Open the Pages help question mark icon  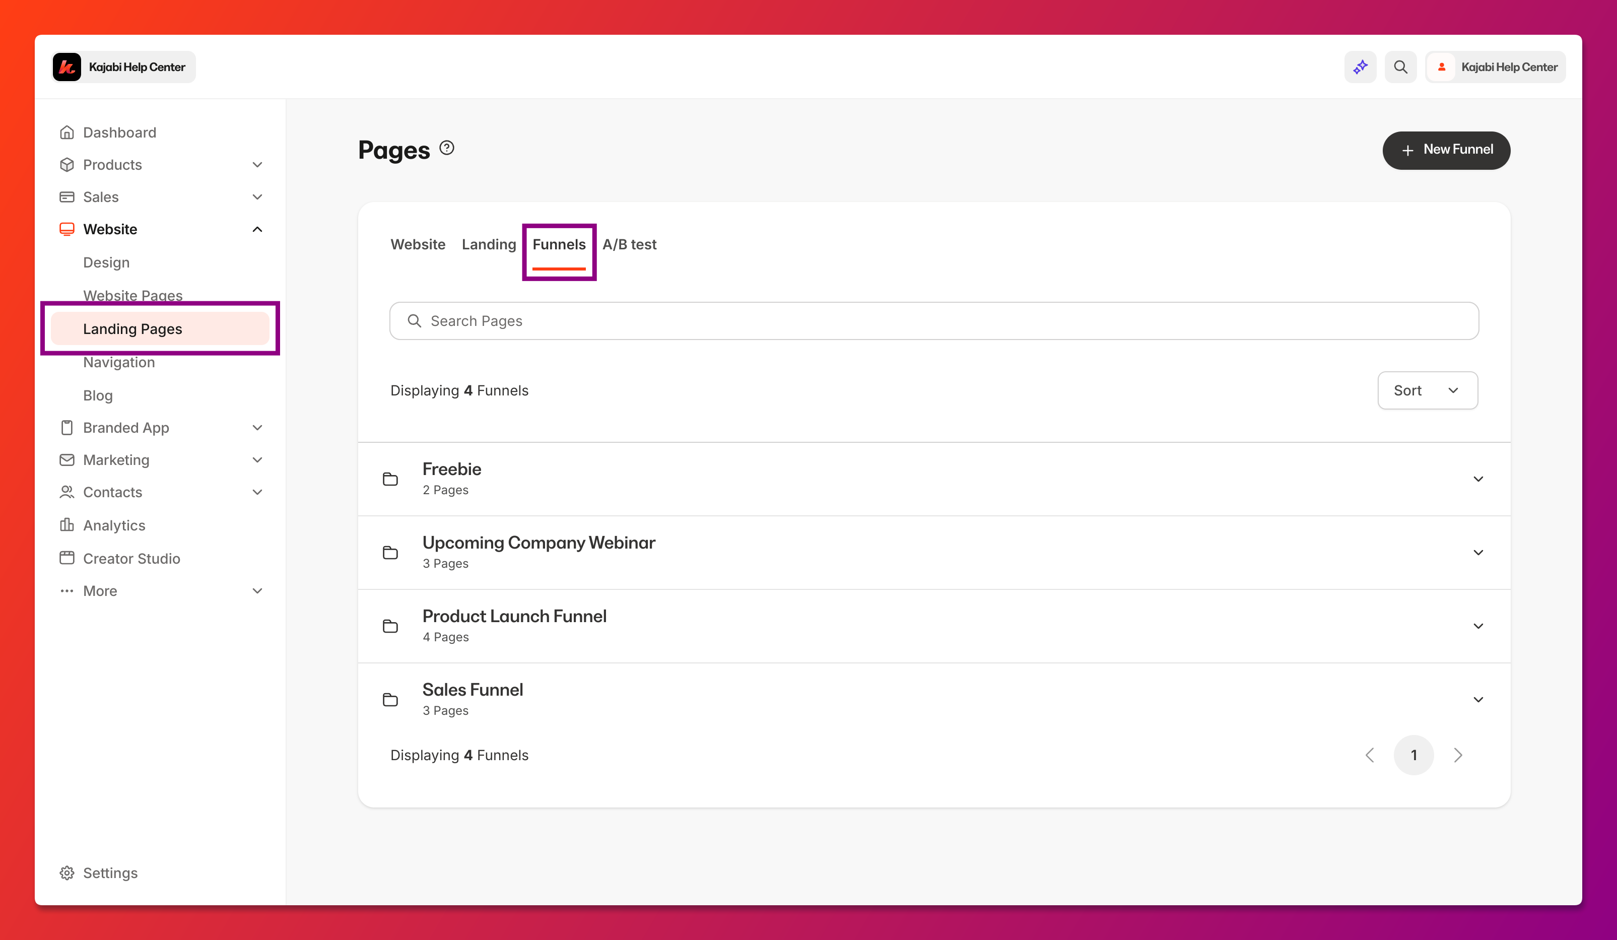(x=447, y=148)
